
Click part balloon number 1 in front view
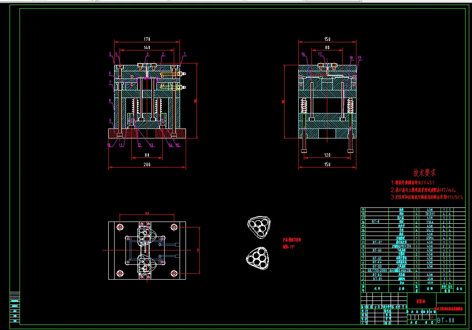(x=185, y=54)
